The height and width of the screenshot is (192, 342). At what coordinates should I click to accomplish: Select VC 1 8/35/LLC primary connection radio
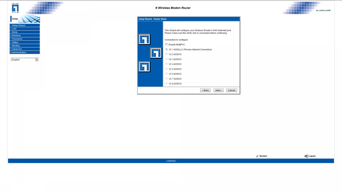coord(166,49)
